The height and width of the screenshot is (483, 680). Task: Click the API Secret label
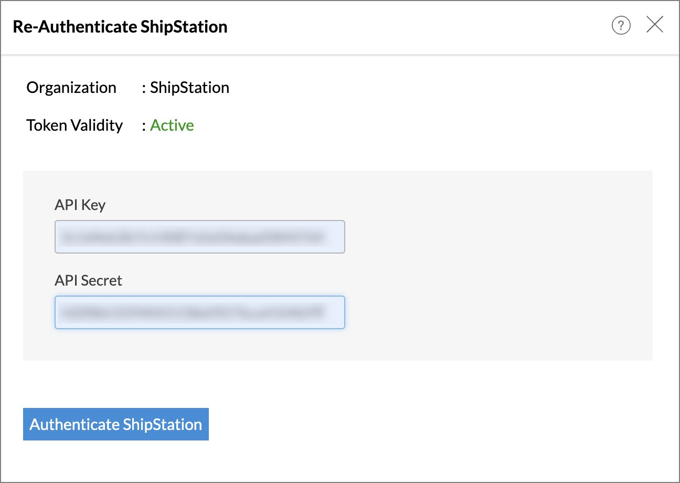coord(88,280)
